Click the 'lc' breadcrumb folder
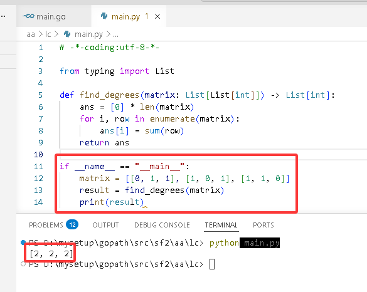This screenshot has width=367, height=292. click(48, 34)
